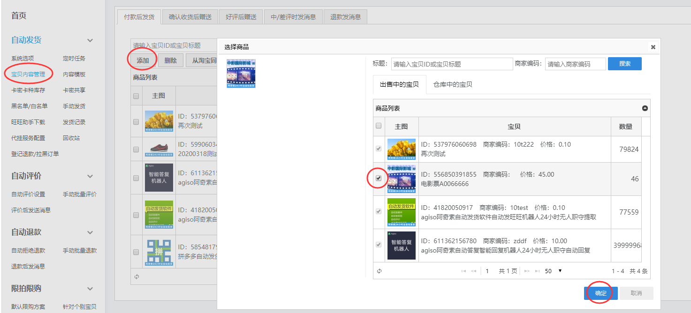Open the 确认收货后赠送 tab
Image resolution: width=691 pixels, height=313 pixels.
pyautogui.click(x=190, y=17)
